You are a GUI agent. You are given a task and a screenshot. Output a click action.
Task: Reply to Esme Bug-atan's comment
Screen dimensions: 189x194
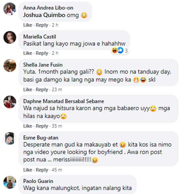[x=42, y=170]
